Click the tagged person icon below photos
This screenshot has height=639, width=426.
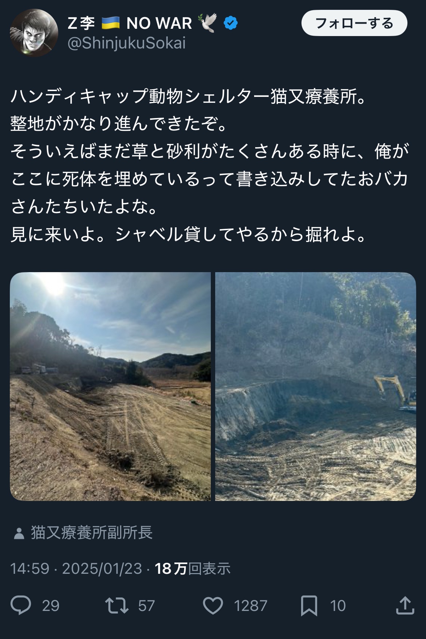click(x=18, y=533)
